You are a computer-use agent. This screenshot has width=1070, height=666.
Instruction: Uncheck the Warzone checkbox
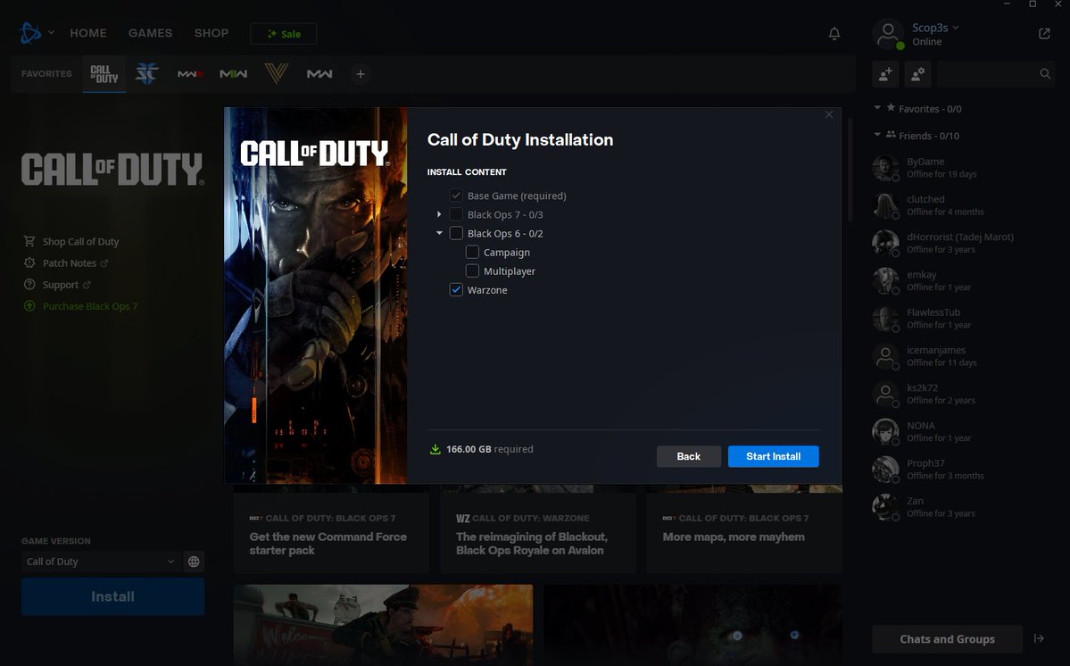coord(456,290)
